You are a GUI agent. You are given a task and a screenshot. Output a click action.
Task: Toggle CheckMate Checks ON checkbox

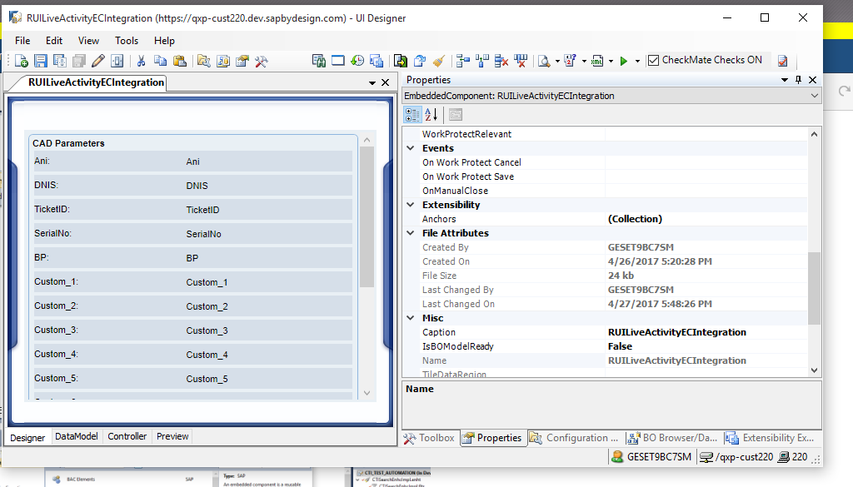[x=654, y=60]
